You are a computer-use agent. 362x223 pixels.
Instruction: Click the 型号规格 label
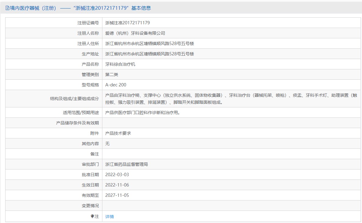90,85
